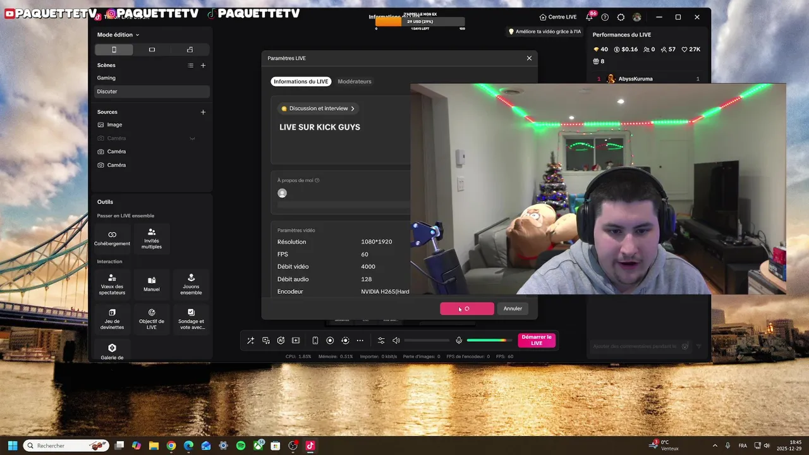Click Améliore ta vidéo grâce à l'IA tip
The width and height of the screenshot is (809, 455).
545,32
